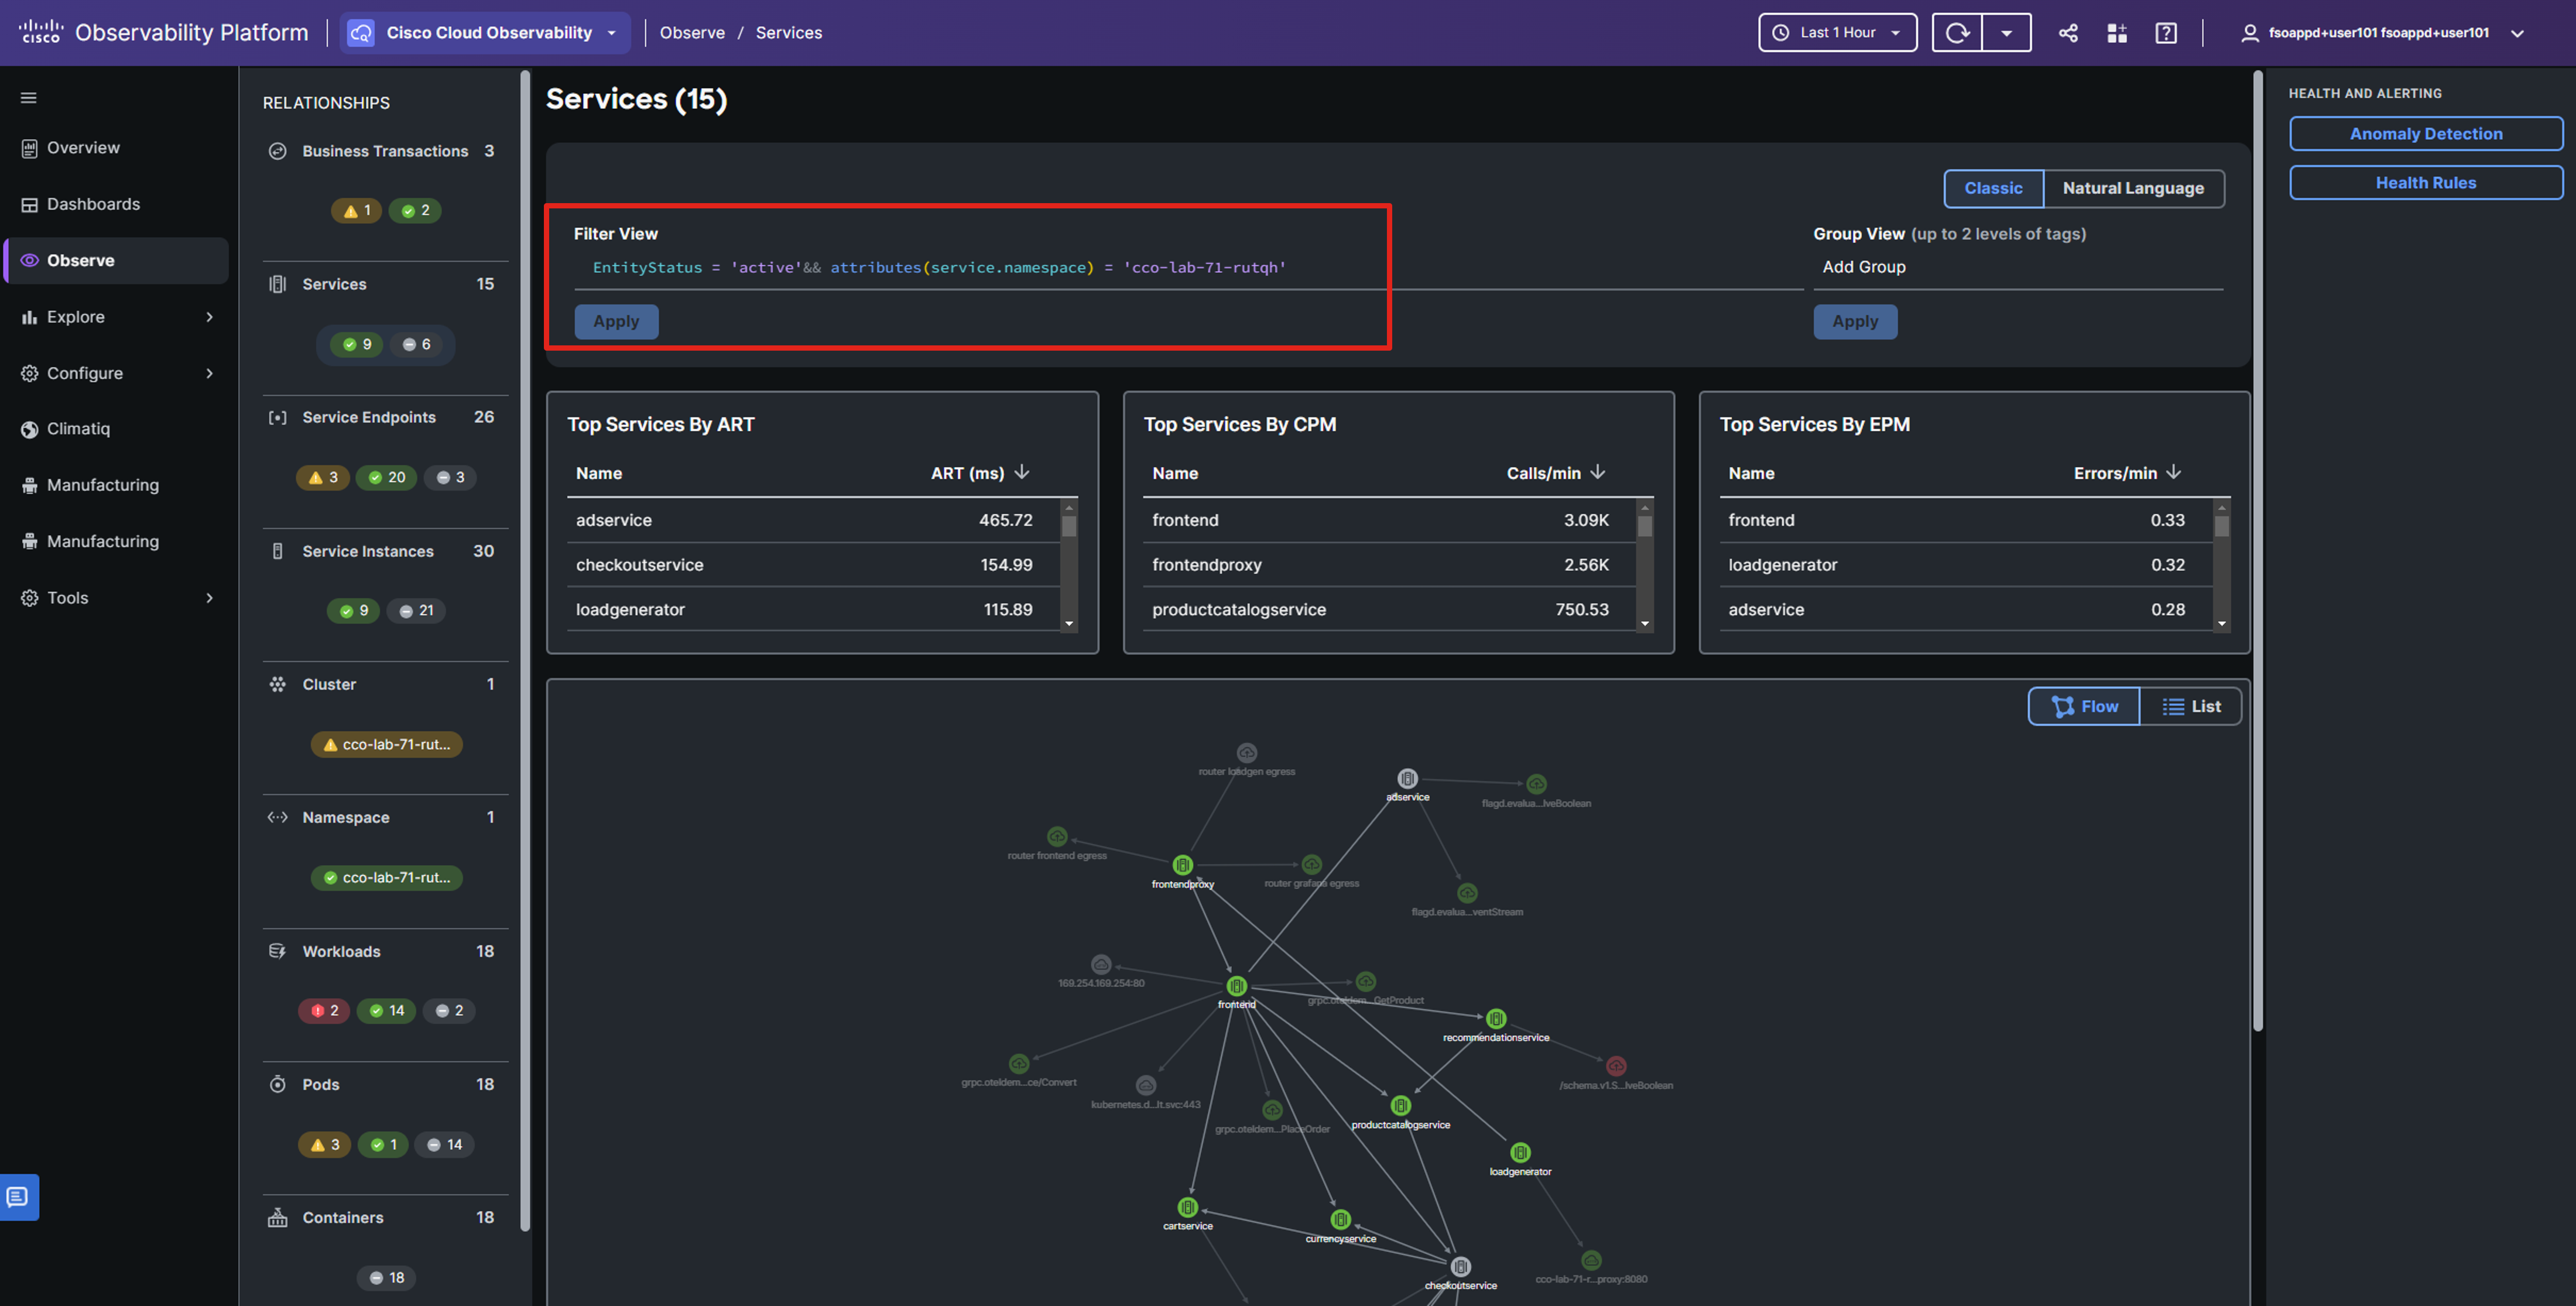
Task: Switch to List view
Action: 2190,706
